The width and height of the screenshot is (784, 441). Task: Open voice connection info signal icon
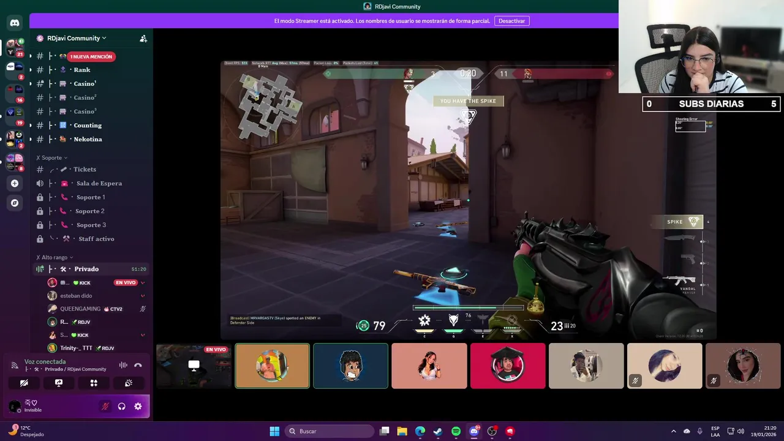(x=15, y=365)
